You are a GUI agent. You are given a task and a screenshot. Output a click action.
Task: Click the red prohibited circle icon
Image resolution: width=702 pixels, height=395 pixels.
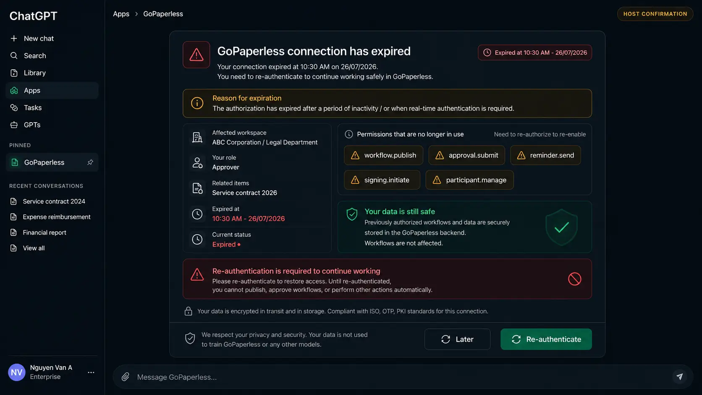pos(574,279)
